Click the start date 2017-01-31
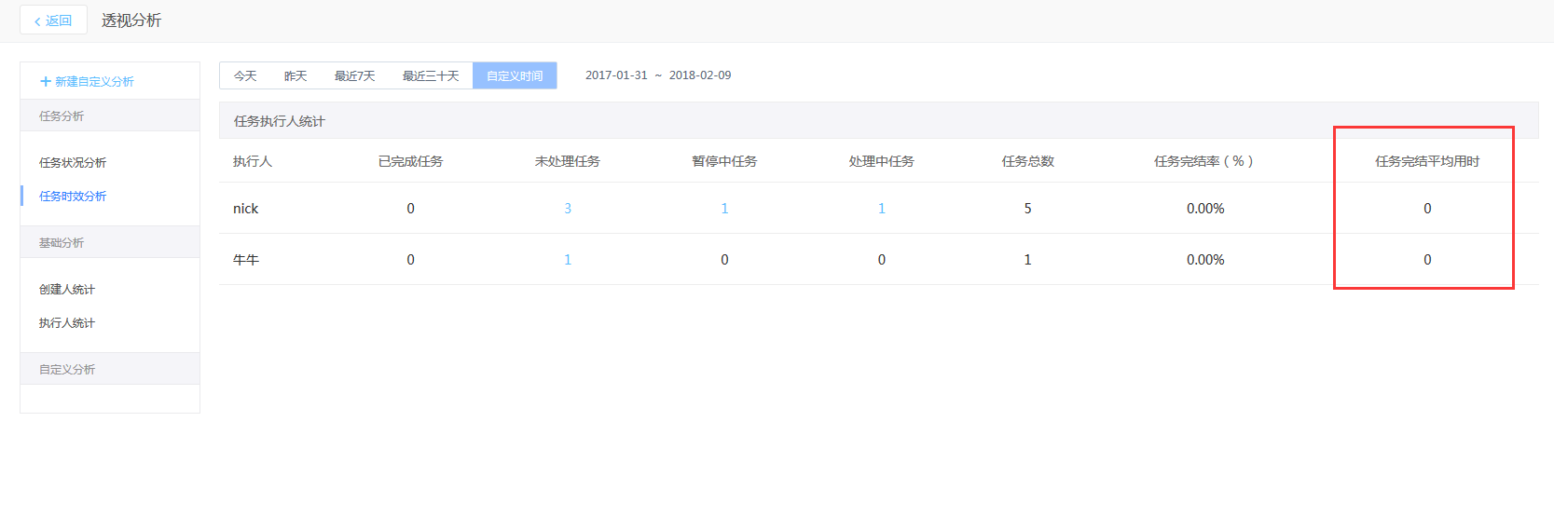The height and width of the screenshot is (517, 1554). pyautogui.click(x=616, y=75)
